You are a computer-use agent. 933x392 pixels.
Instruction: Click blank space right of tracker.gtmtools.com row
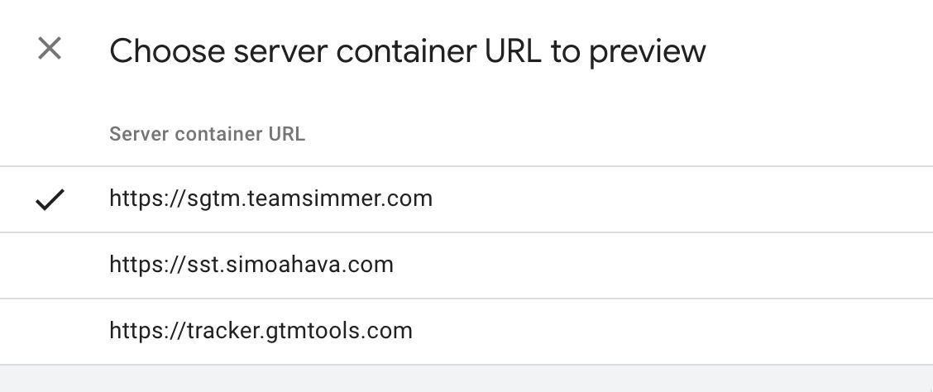point(672,332)
